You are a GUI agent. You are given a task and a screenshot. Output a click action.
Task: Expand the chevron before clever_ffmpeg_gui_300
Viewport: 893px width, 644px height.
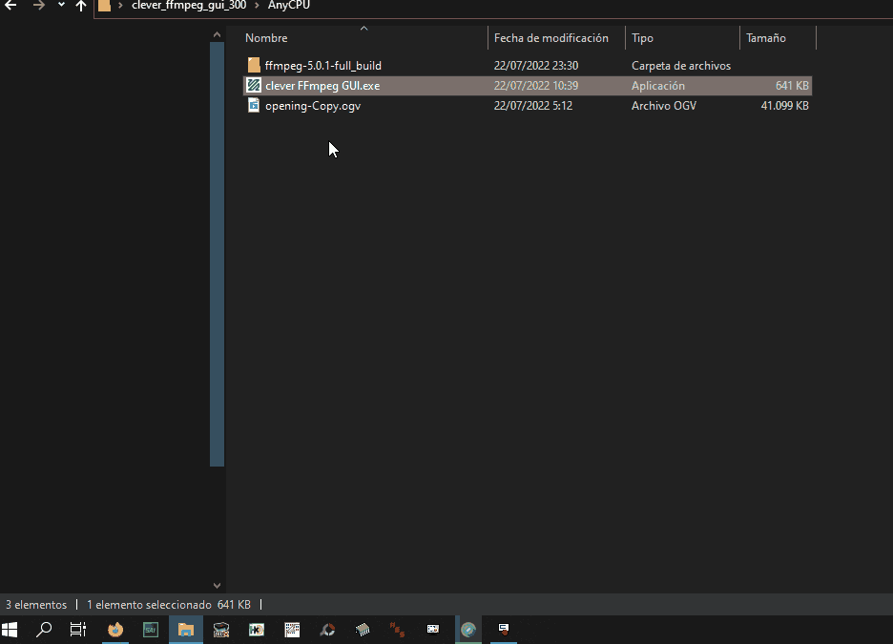pos(120,5)
